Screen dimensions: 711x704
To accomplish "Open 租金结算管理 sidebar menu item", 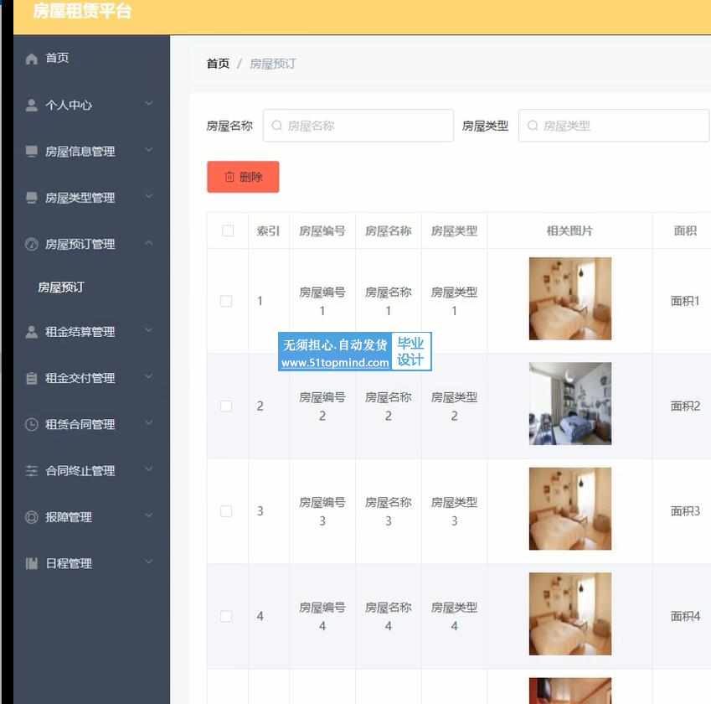I will pos(91,332).
